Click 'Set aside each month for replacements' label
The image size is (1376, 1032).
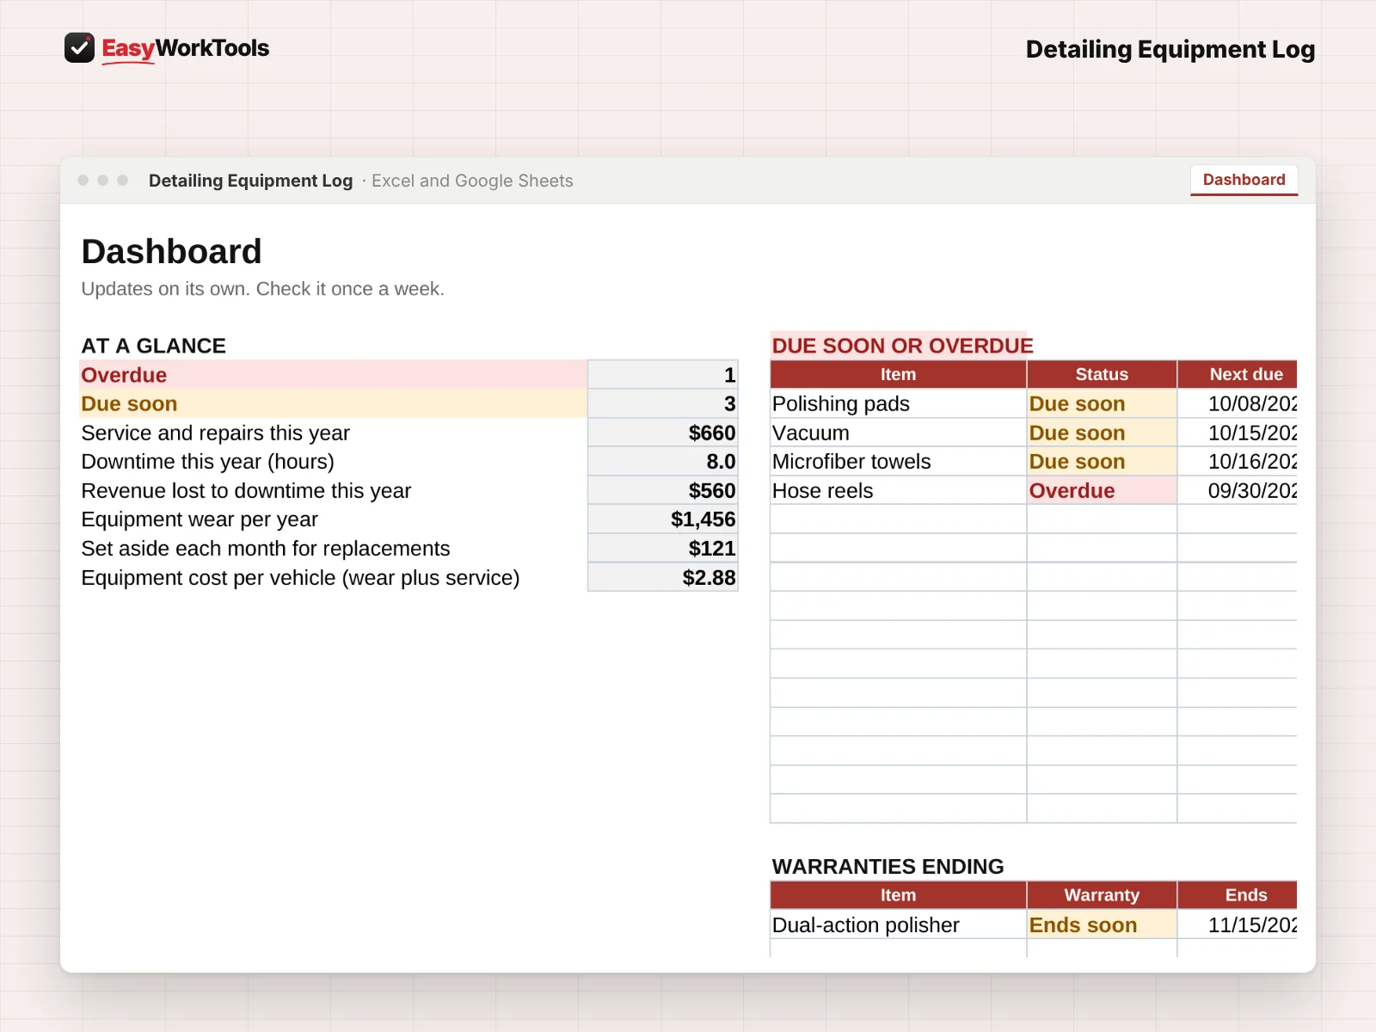click(266, 549)
